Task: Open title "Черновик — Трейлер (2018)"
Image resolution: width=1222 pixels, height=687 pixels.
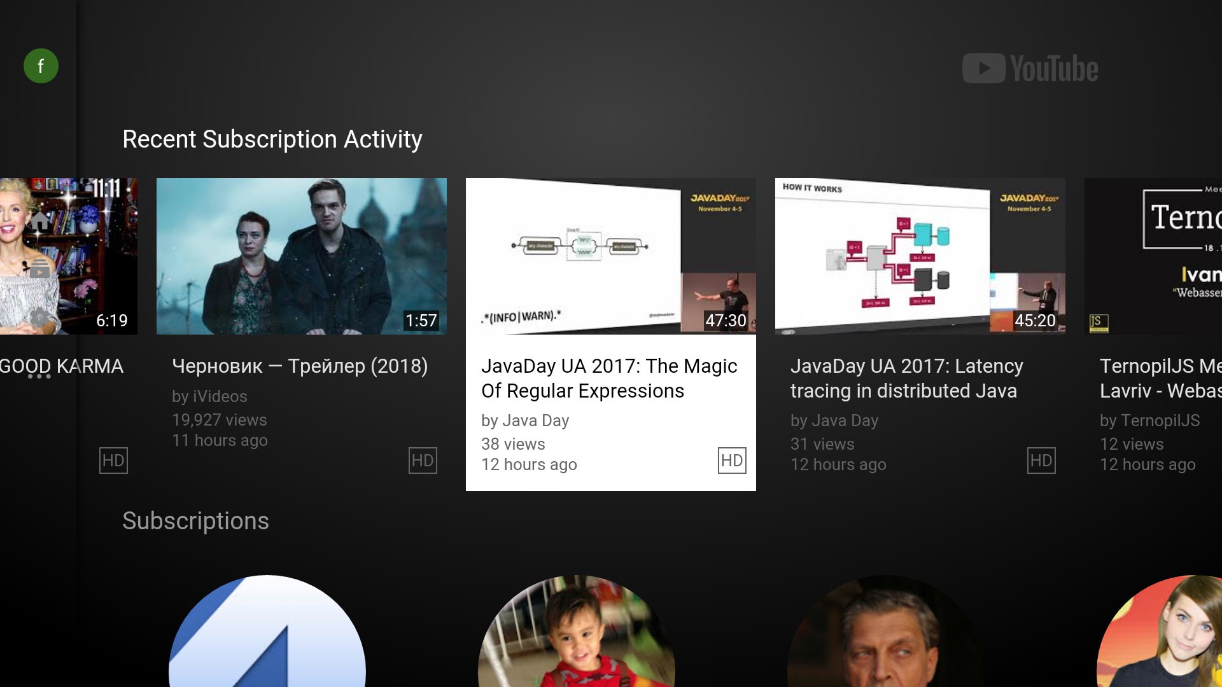Action: pyautogui.click(x=300, y=366)
